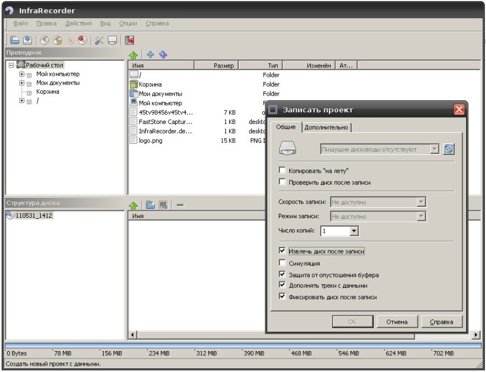
Task: Switch to the Дополнительно tab
Action: click(326, 127)
